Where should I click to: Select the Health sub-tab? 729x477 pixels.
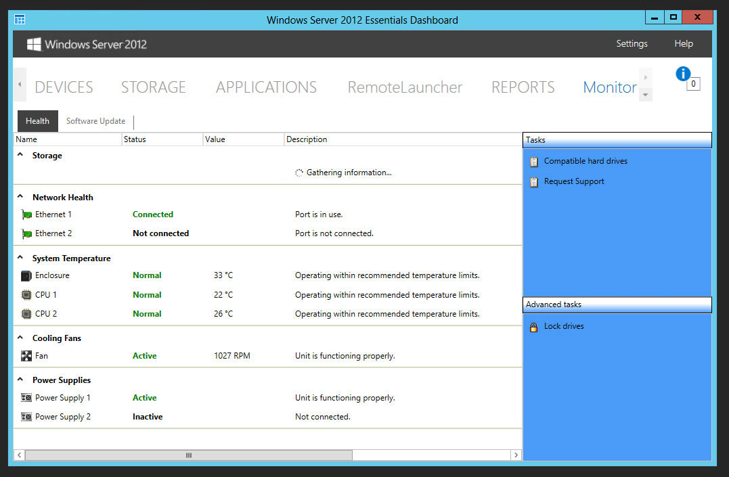tap(38, 121)
